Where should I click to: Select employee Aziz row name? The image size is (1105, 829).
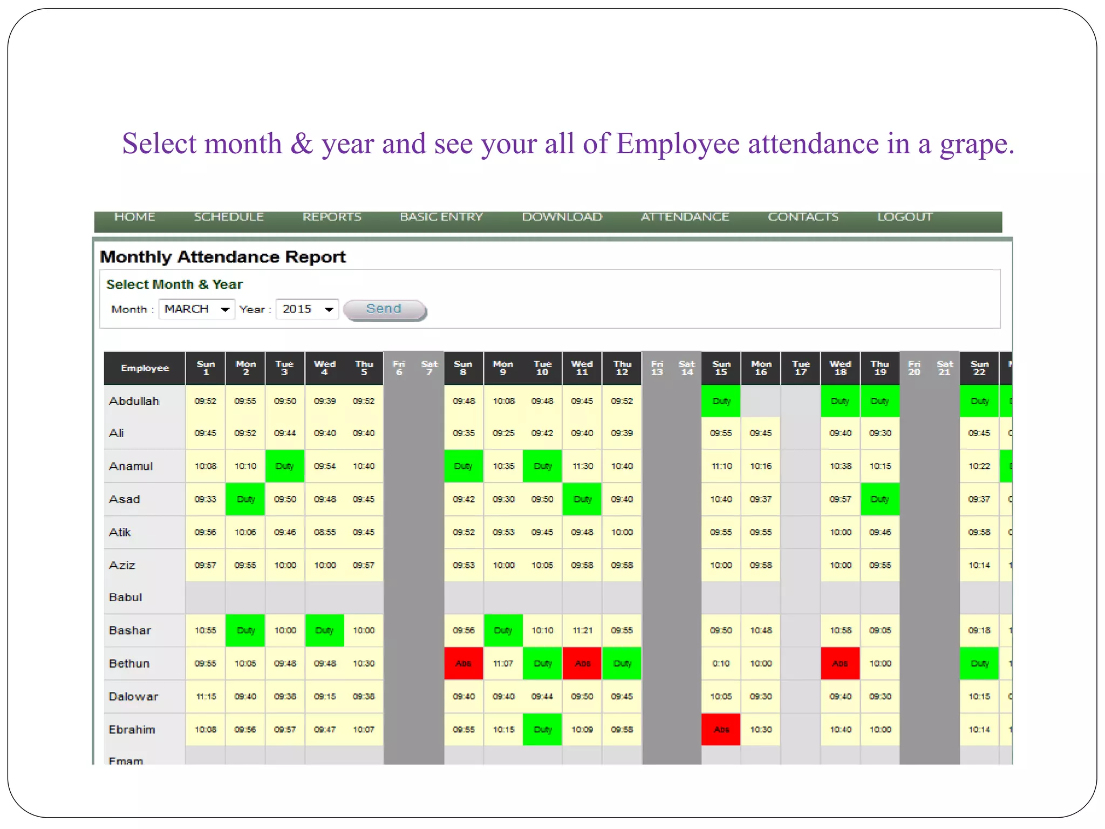click(x=122, y=565)
